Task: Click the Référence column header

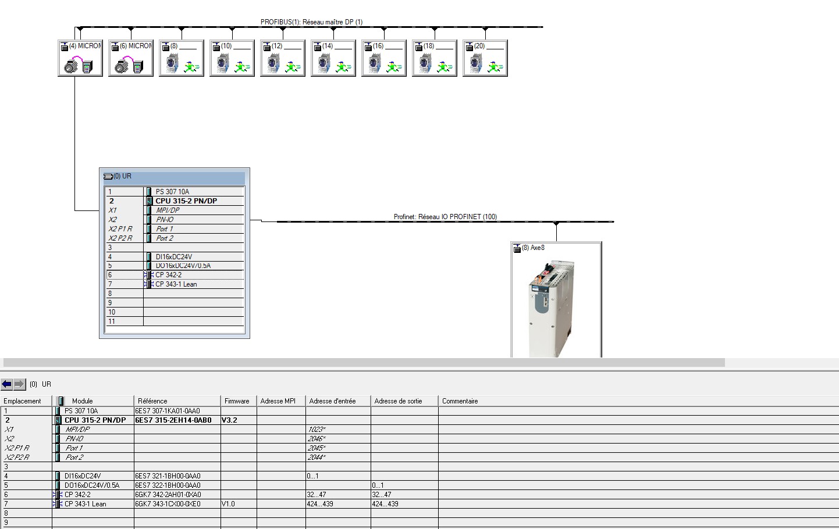Action: 152,401
